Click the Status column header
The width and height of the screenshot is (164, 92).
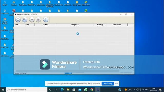tap(45, 25)
